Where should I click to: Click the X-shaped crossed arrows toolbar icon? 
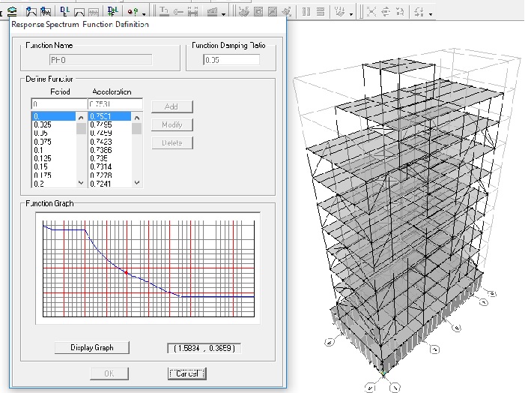tap(372, 11)
